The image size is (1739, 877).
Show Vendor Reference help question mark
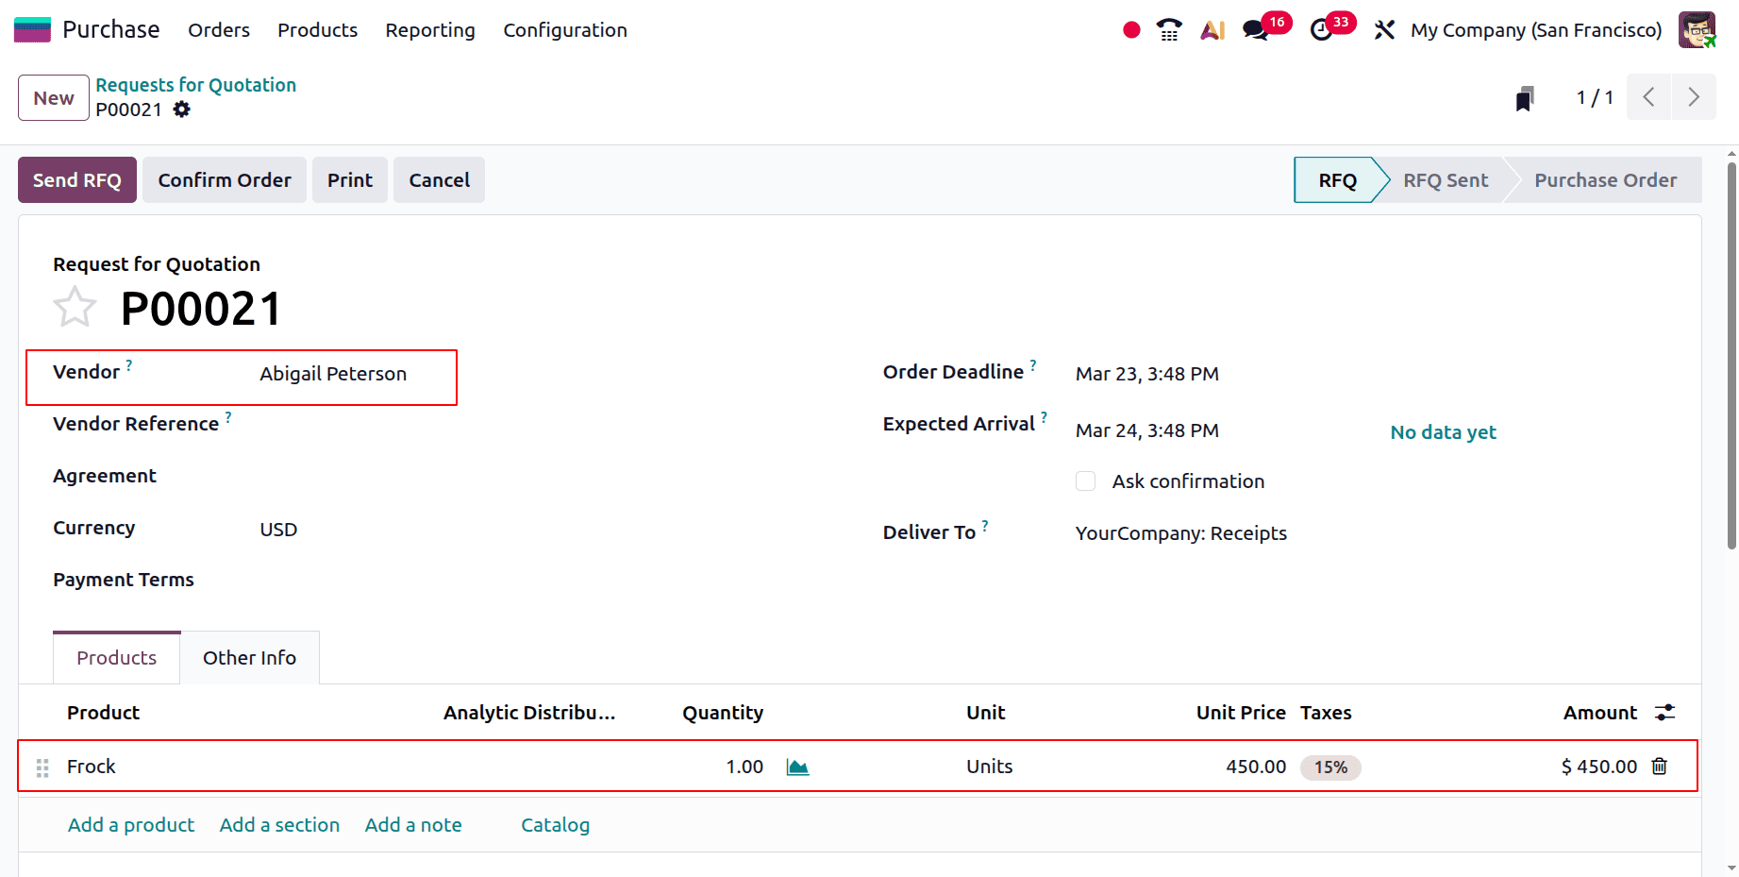point(228,417)
